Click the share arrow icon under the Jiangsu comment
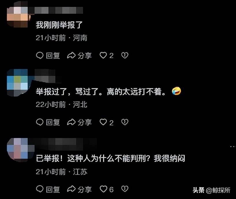The image size is (236, 199). tap(71, 189)
